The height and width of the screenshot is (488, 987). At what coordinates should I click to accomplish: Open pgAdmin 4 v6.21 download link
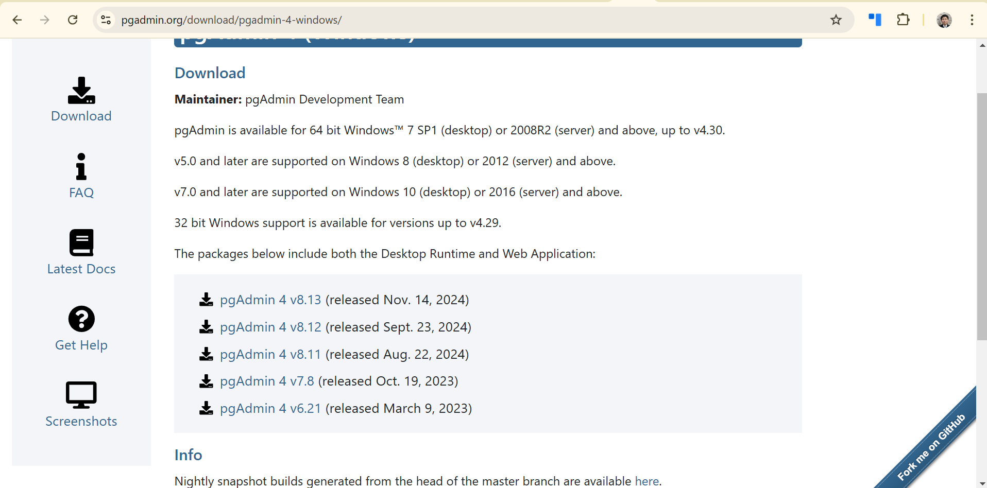pos(270,408)
